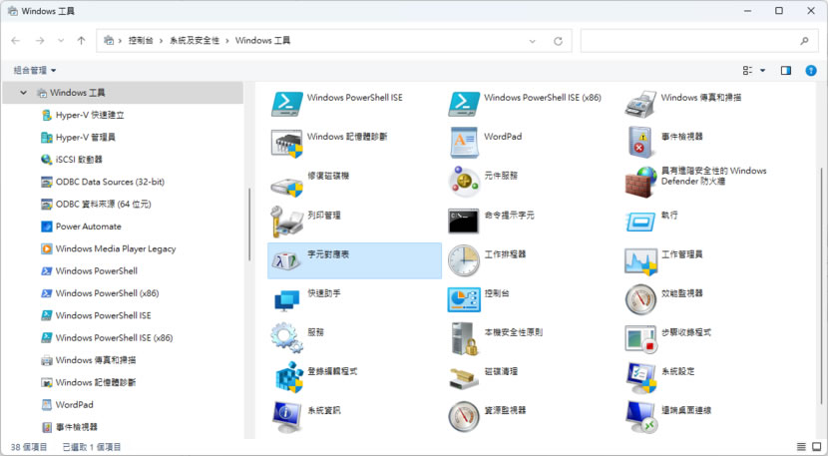Open the 控制台 icon in file list
Screen dimensions: 828x456
pyautogui.click(x=464, y=299)
